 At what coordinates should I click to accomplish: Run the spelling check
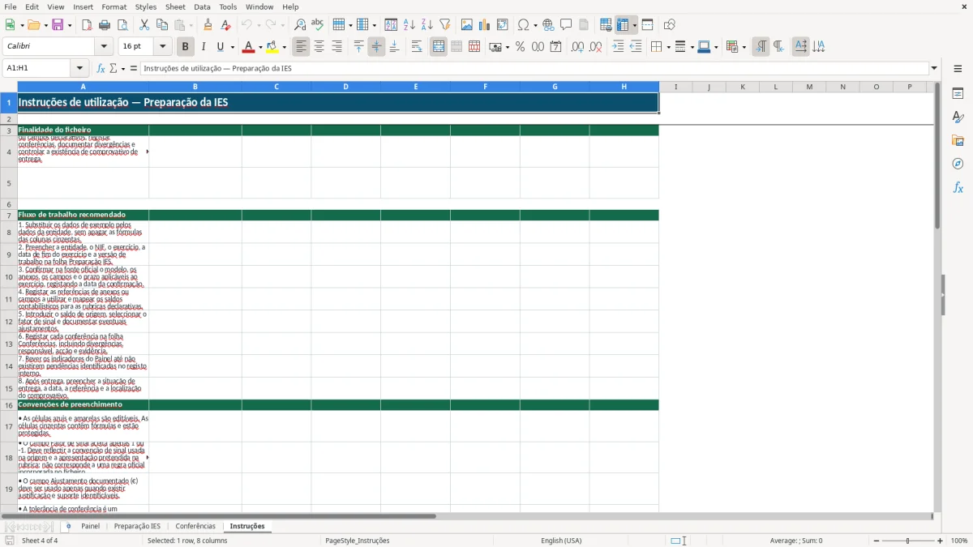tap(318, 25)
